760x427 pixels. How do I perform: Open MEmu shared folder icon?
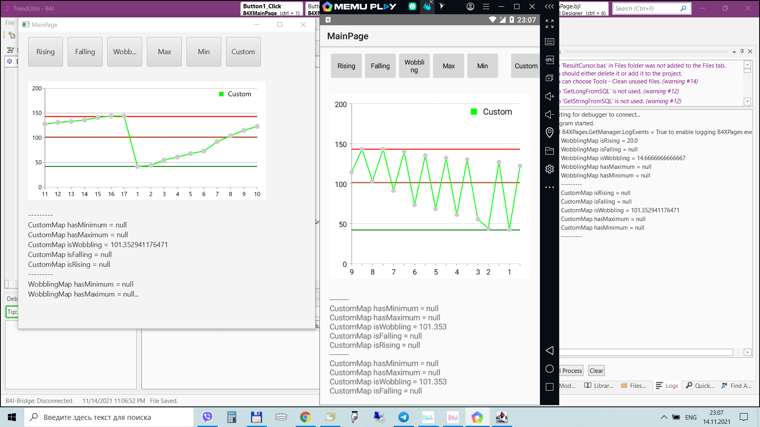point(549,151)
